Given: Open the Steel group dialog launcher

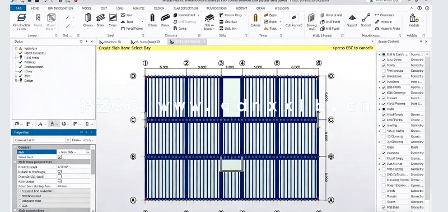Looking at the screenshot, I should tap(143, 36).
